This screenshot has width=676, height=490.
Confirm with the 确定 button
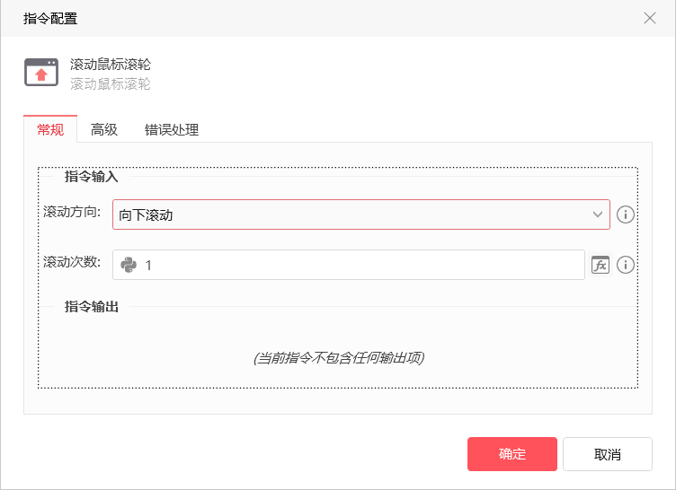511,454
